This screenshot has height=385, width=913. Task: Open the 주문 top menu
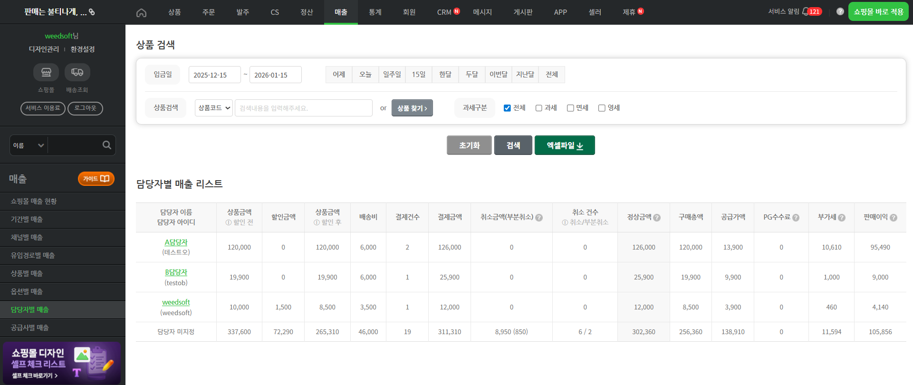[x=209, y=12]
